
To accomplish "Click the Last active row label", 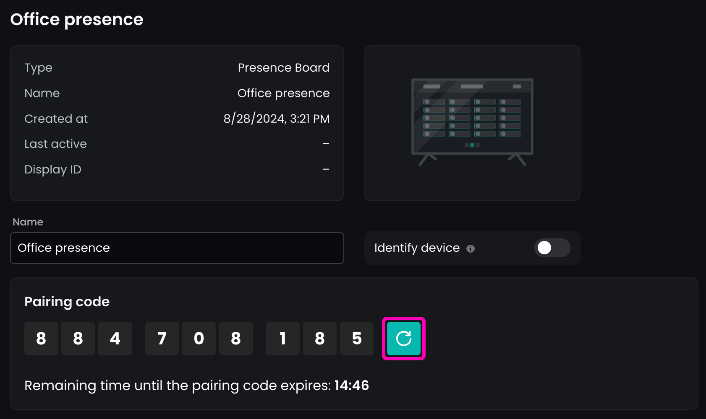I will (55, 144).
